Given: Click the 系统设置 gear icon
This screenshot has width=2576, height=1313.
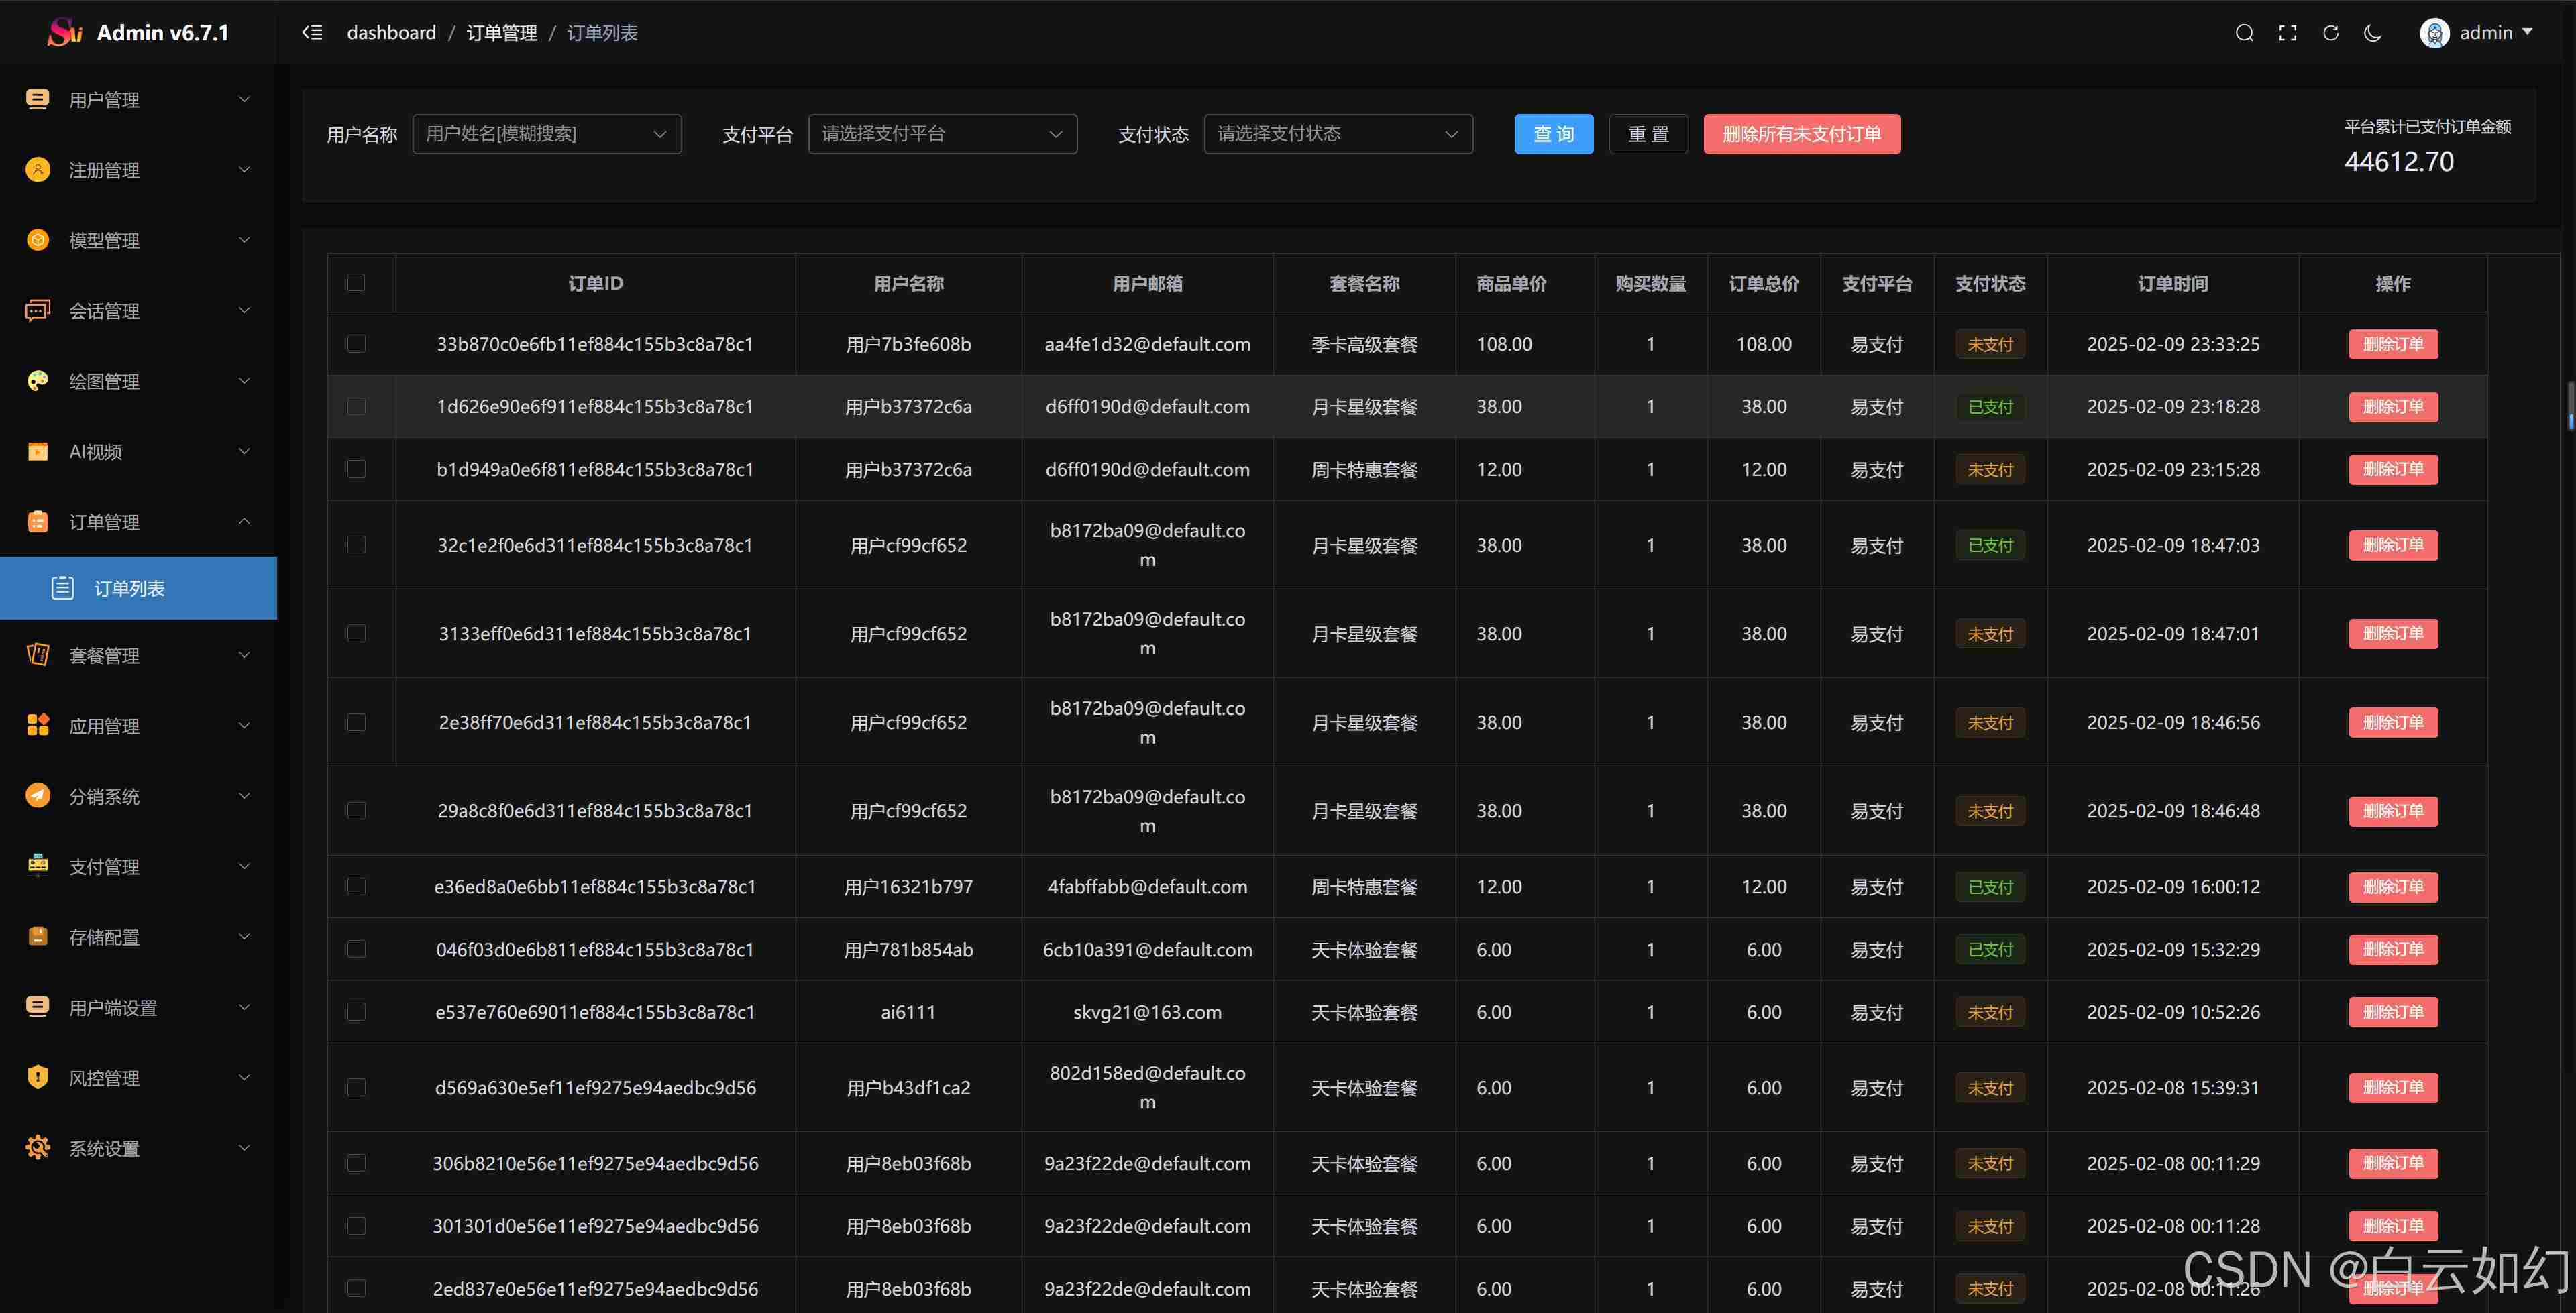Looking at the screenshot, I should pyautogui.click(x=38, y=1148).
